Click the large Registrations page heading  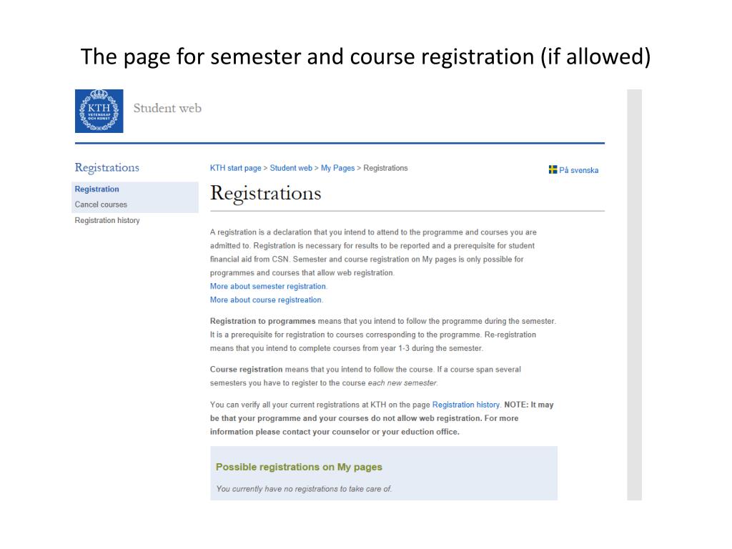click(x=265, y=194)
